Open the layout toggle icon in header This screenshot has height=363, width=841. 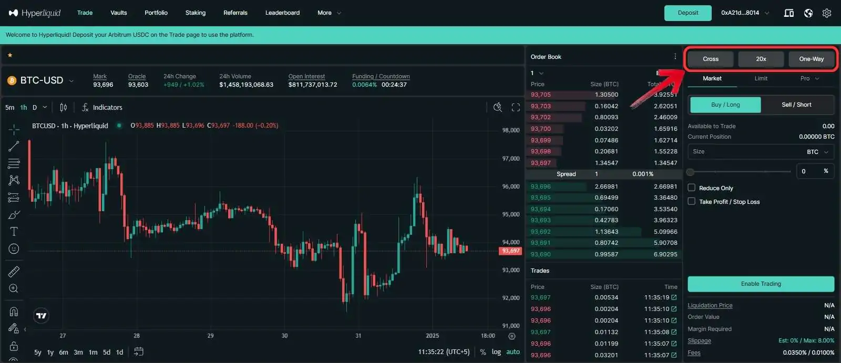789,13
